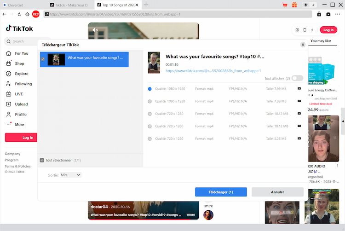Open the Sortie MP4 dropdown
The width and height of the screenshot is (345, 231).
[70, 175]
